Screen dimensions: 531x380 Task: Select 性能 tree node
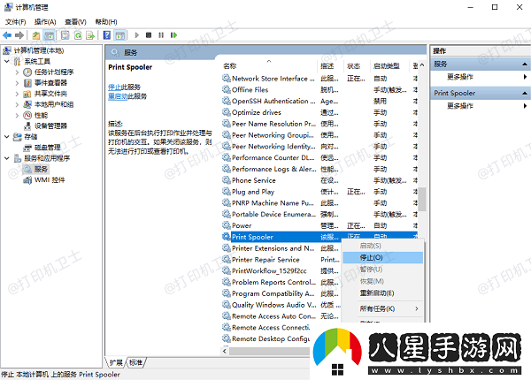point(41,115)
